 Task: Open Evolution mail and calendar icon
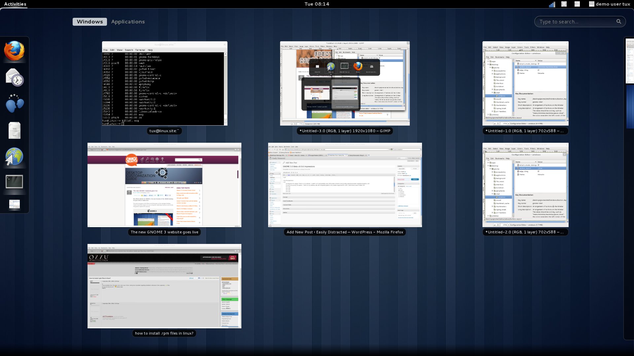point(14,77)
